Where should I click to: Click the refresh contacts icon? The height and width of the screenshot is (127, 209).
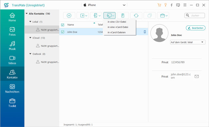pos(136,16)
